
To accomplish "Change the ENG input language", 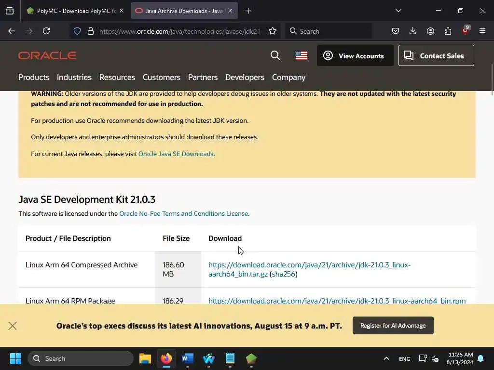I will click(405, 358).
